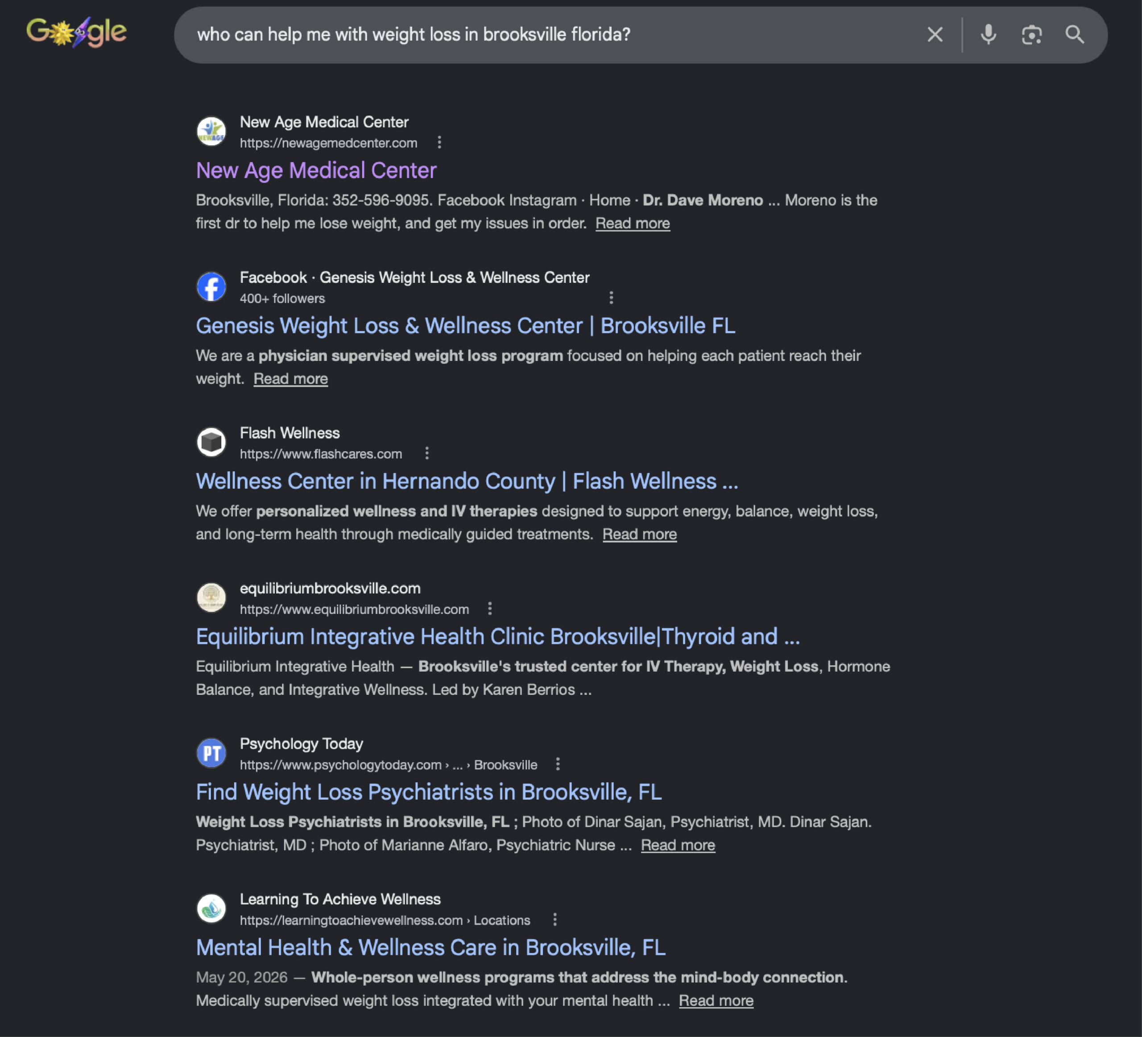Click the Flash Wellness cube favicon

click(x=211, y=442)
